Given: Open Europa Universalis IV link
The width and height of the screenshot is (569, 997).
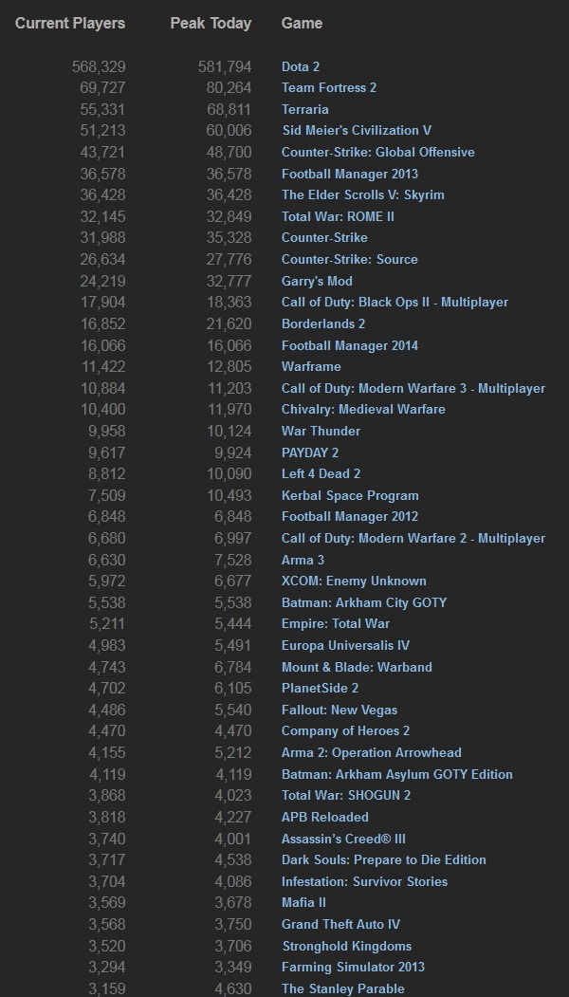Looking at the screenshot, I should pos(345,645).
